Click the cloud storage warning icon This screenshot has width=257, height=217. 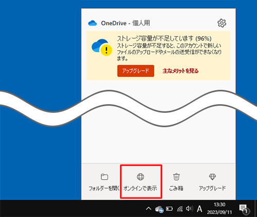click(102, 48)
